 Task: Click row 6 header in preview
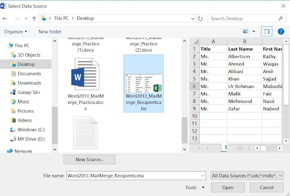pyautogui.click(x=194, y=86)
